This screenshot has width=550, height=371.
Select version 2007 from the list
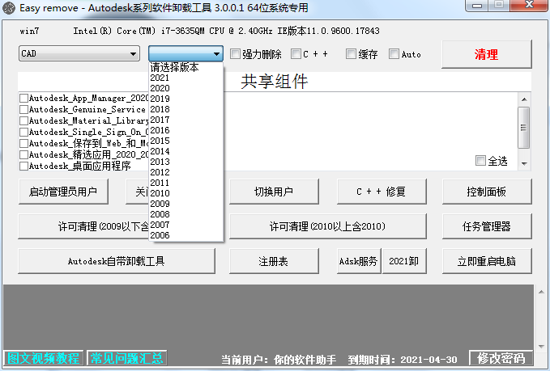[x=186, y=225]
